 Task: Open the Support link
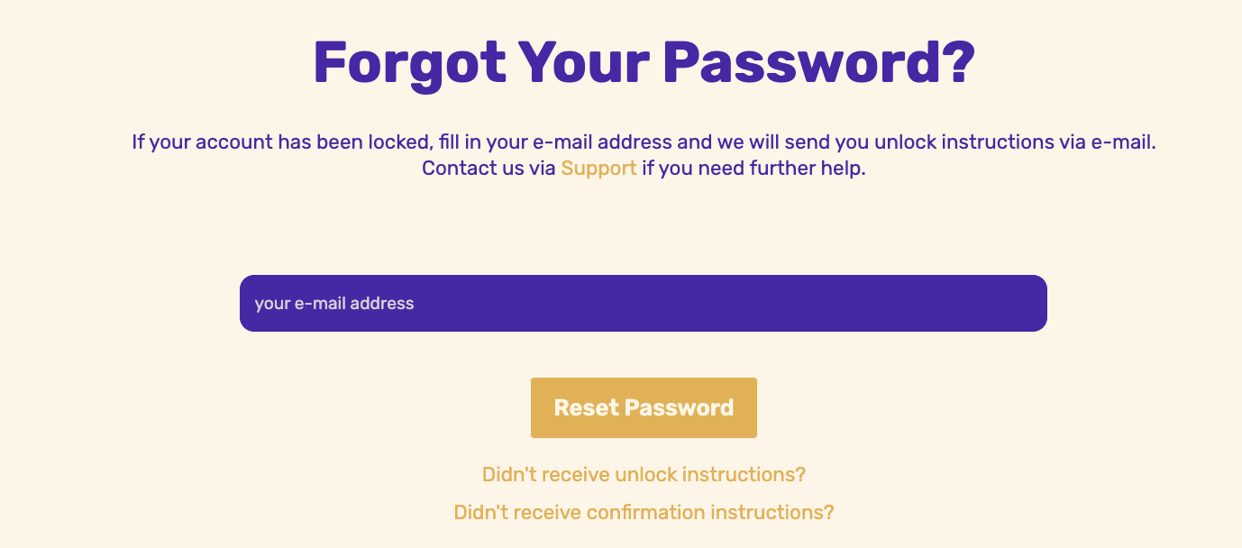598,169
